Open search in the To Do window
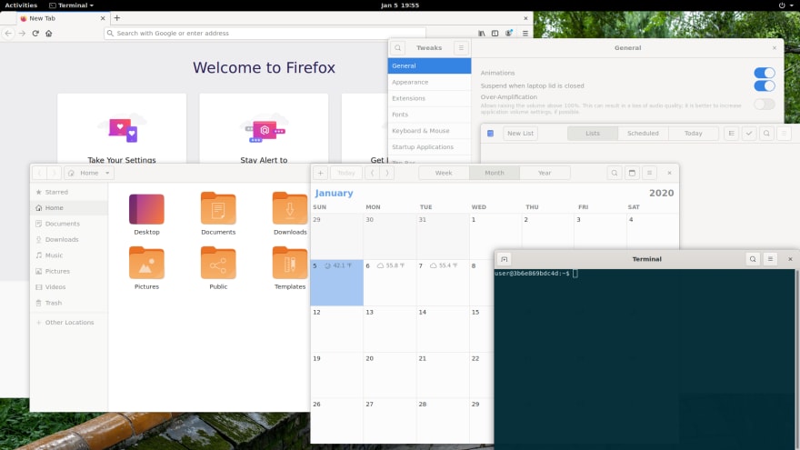This screenshot has width=800, height=450. coord(766,133)
